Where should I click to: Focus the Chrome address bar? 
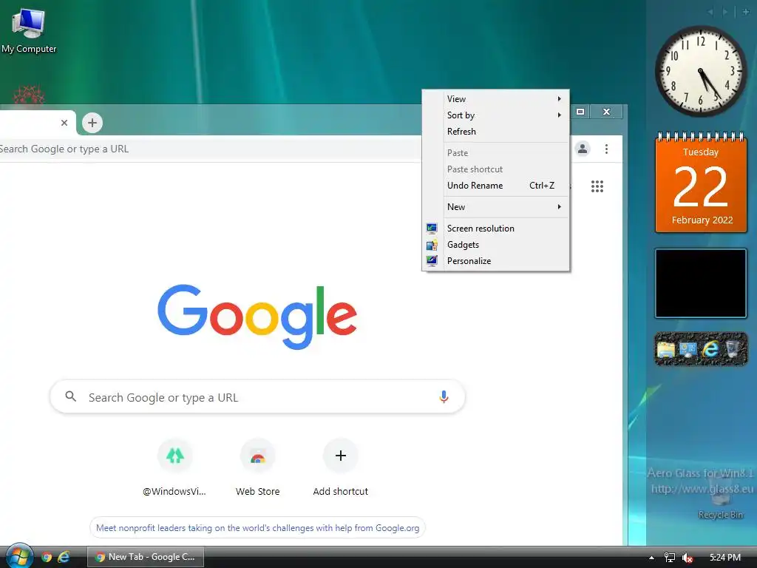pyautogui.click(x=210, y=149)
